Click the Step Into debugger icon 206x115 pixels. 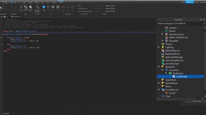click(x=63, y=7)
